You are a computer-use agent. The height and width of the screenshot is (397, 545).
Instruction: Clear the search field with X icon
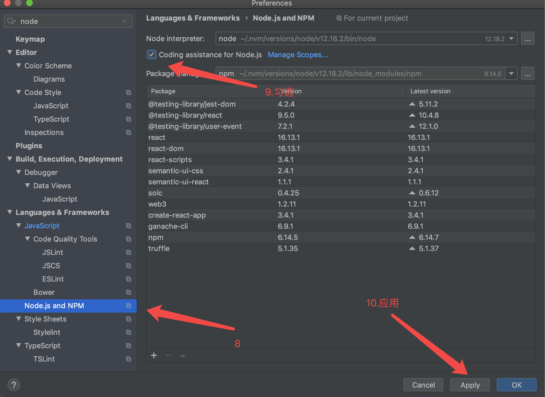(124, 21)
